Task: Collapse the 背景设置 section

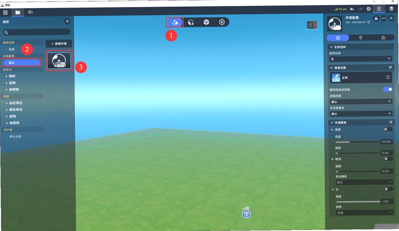Action: pos(331,68)
